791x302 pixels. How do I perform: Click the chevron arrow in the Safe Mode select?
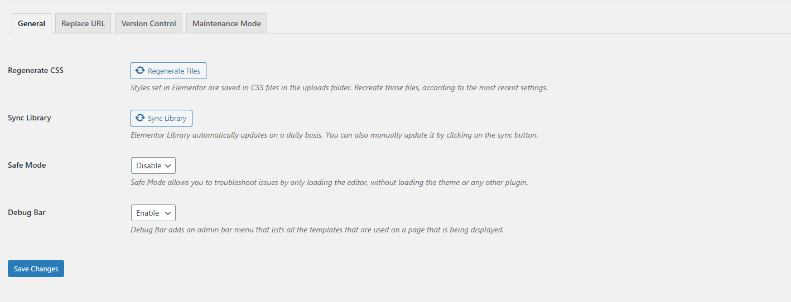point(168,165)
